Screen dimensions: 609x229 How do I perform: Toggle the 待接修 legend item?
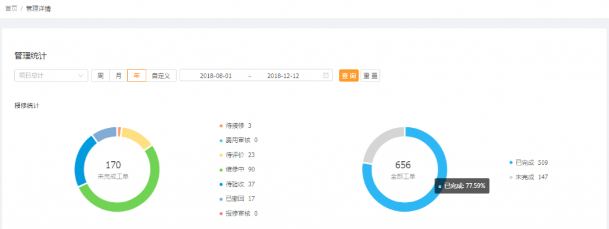click(236, 126)
